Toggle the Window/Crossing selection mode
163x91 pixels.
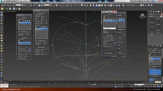(x=31, y=5)
